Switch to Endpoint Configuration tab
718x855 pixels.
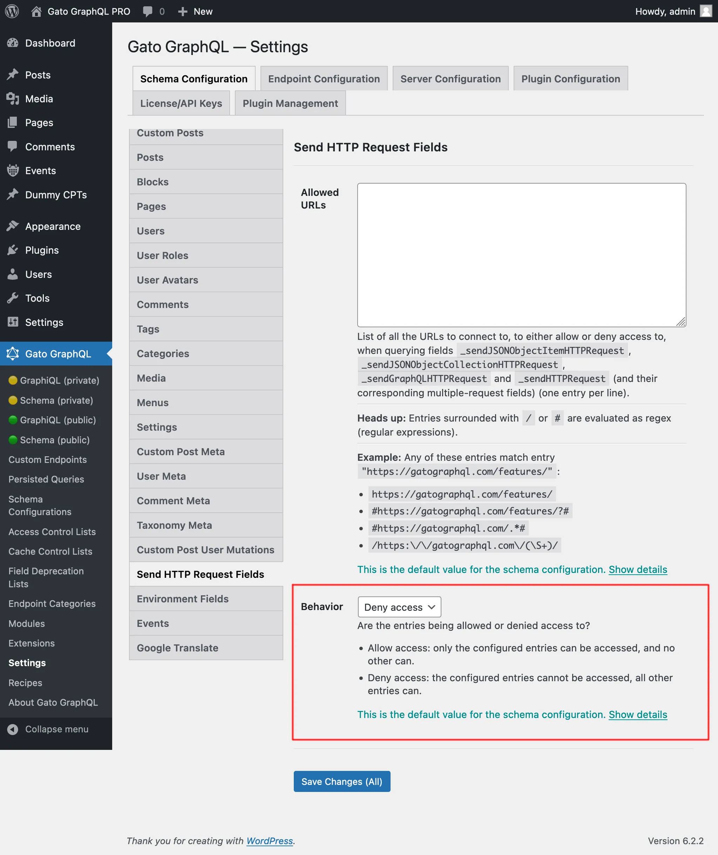324,78
